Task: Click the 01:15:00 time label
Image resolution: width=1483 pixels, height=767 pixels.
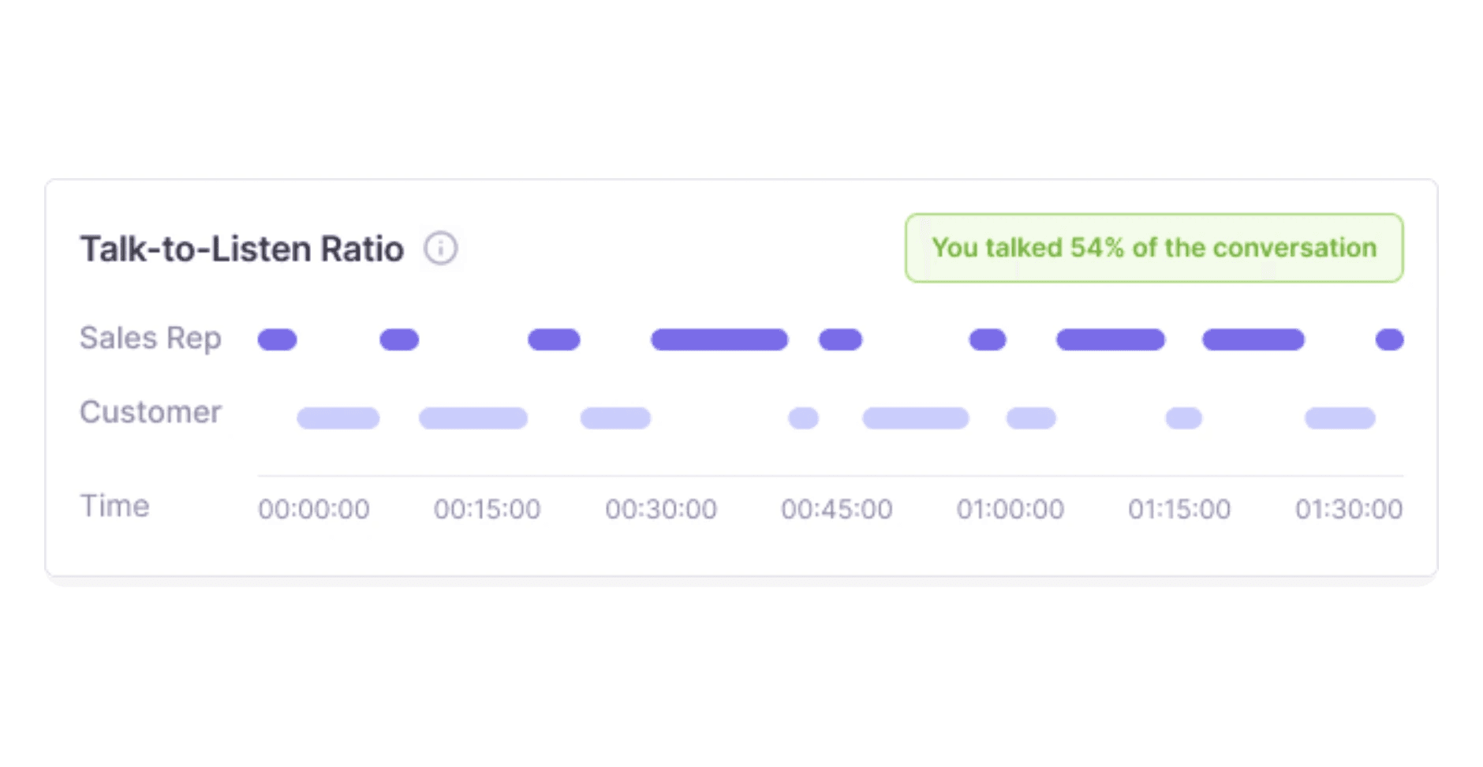Action: pos(1179,510)
